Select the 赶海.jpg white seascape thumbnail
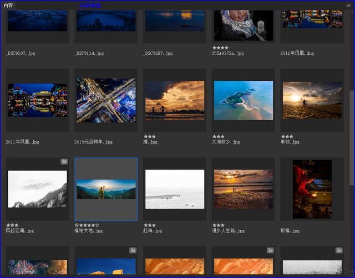Viewport: 355px width, 278px height. pos(175,189)
